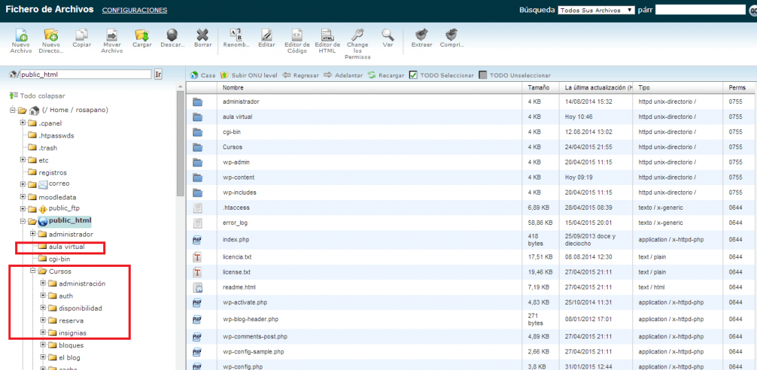Viewport: 757px width, 370px height.
Task: Select the Copiar toolbar icon
Action: pyautogui.click(x=81, y=35)
